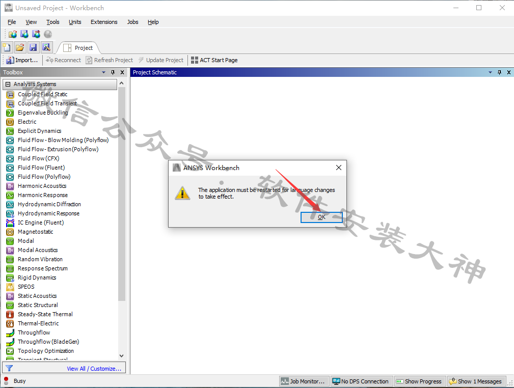
Task: Select the Random Vibration icon
Action: pos(10,260)
